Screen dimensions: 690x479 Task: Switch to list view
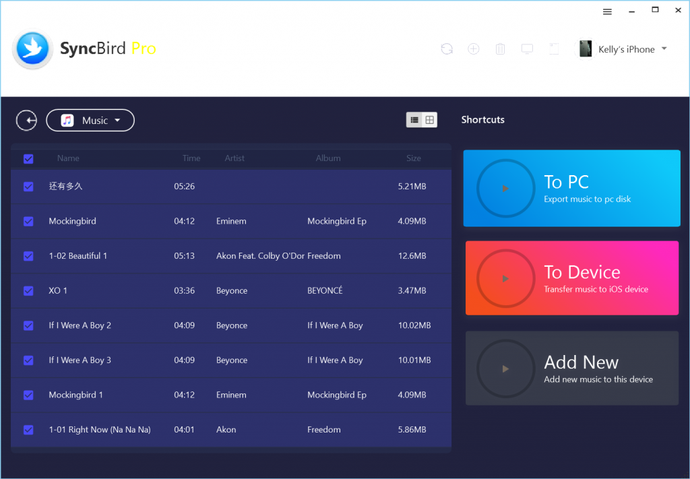click(414, 120)
